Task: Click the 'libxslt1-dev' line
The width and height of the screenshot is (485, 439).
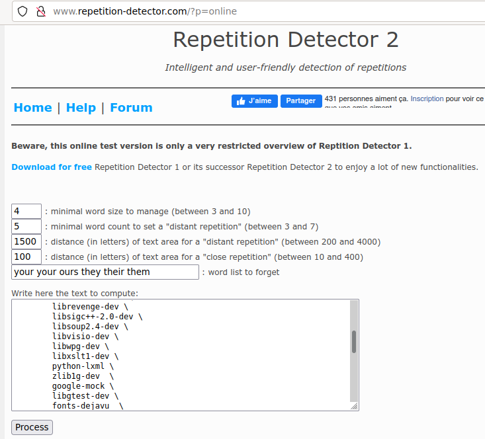Action: [85, 356]
